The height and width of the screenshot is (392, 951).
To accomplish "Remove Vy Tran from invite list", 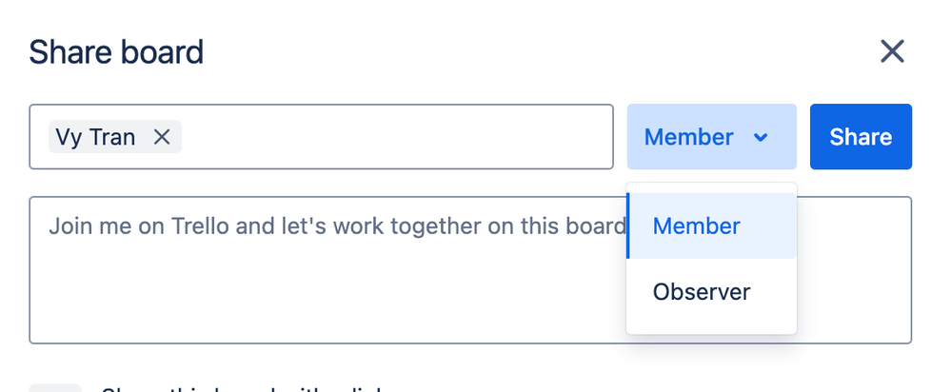I will coord(161,137).
